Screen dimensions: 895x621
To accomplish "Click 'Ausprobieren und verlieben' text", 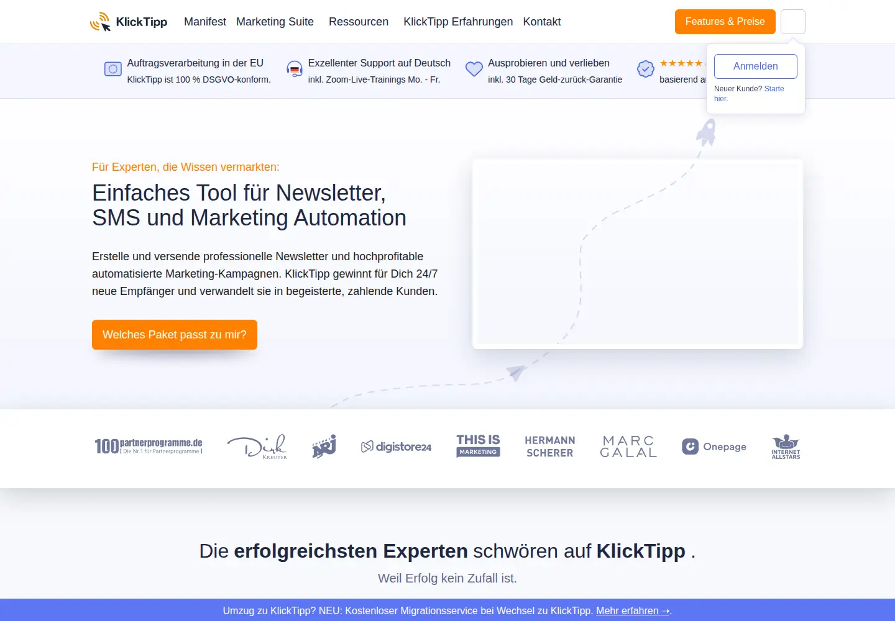I will pyautogui.click(x=549, y=63).
